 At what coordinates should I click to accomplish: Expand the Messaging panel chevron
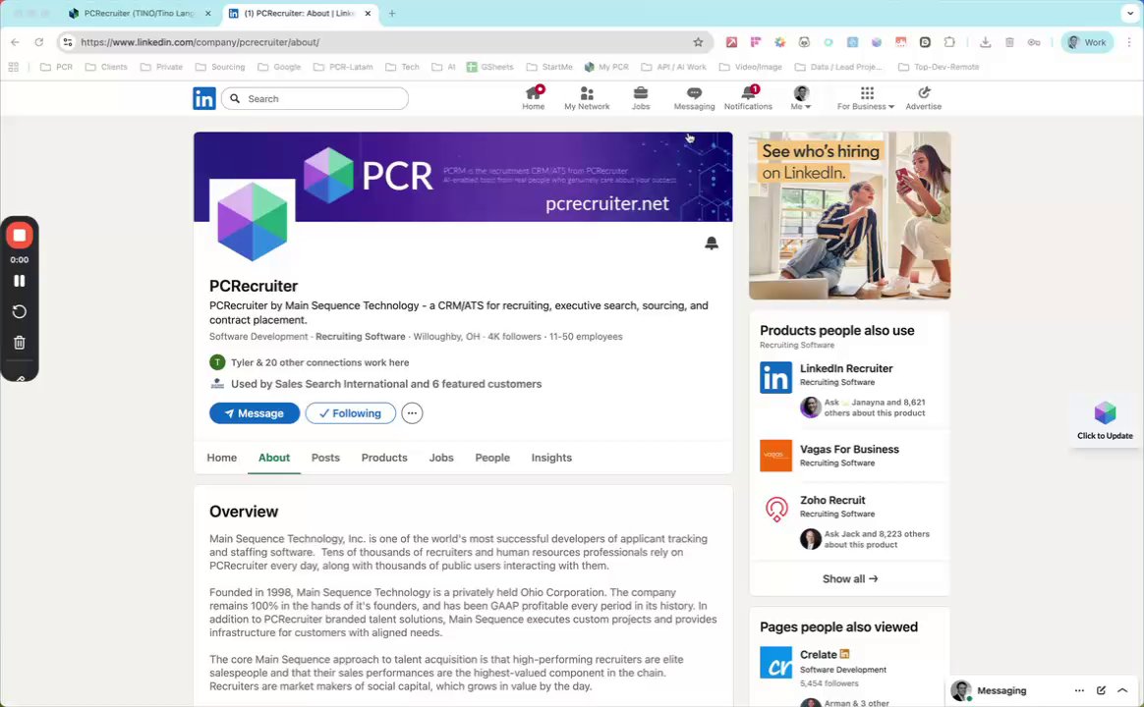coord(1122,690)
